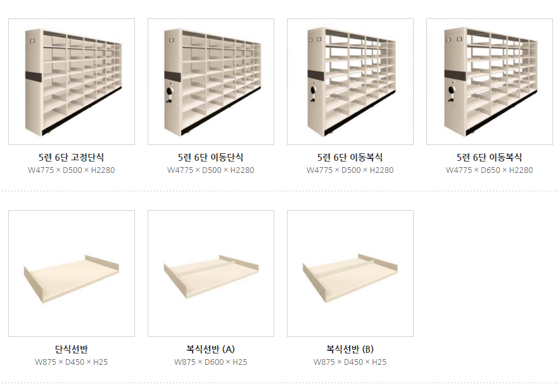
Task: Click the 복식선반 (B) product title
Action: (350, 349)
